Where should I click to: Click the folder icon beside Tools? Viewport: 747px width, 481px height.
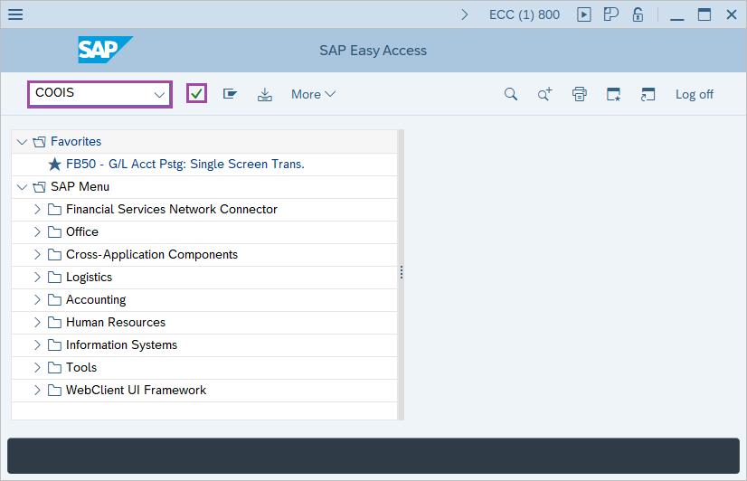tap(54, 368)
